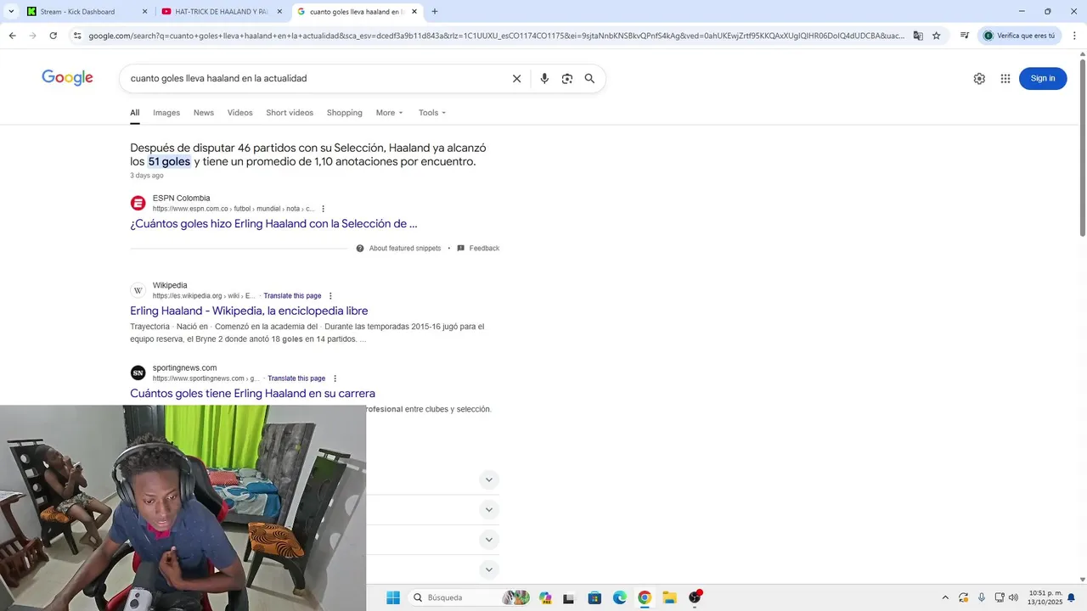
Task: Switch to the Videos results tab
Action: [x=239, y=113]
